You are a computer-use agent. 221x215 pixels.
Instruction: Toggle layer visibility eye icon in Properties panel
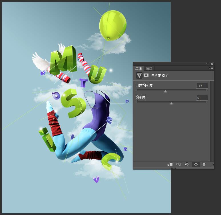(x=196, y=164)
